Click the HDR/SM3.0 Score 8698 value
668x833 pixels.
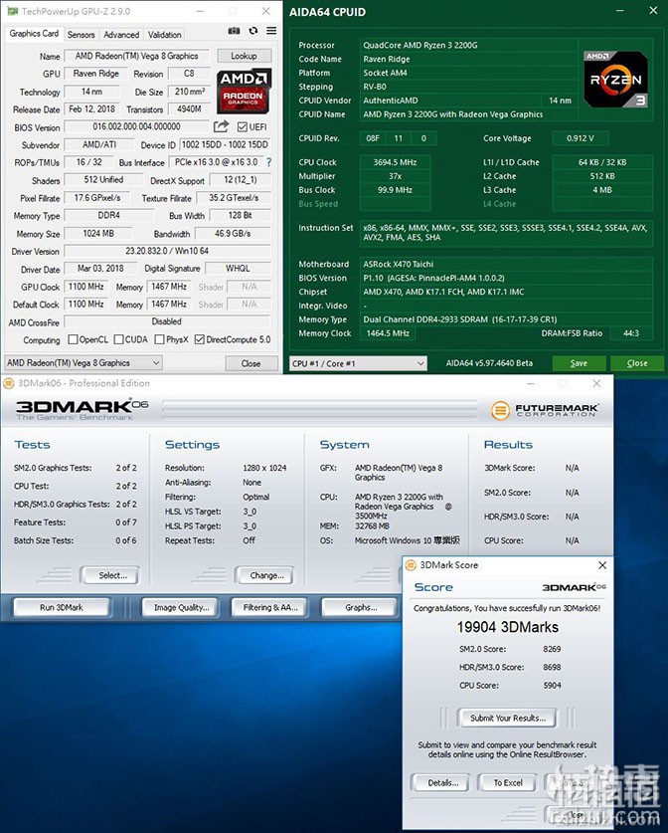[x=552, y=667]
